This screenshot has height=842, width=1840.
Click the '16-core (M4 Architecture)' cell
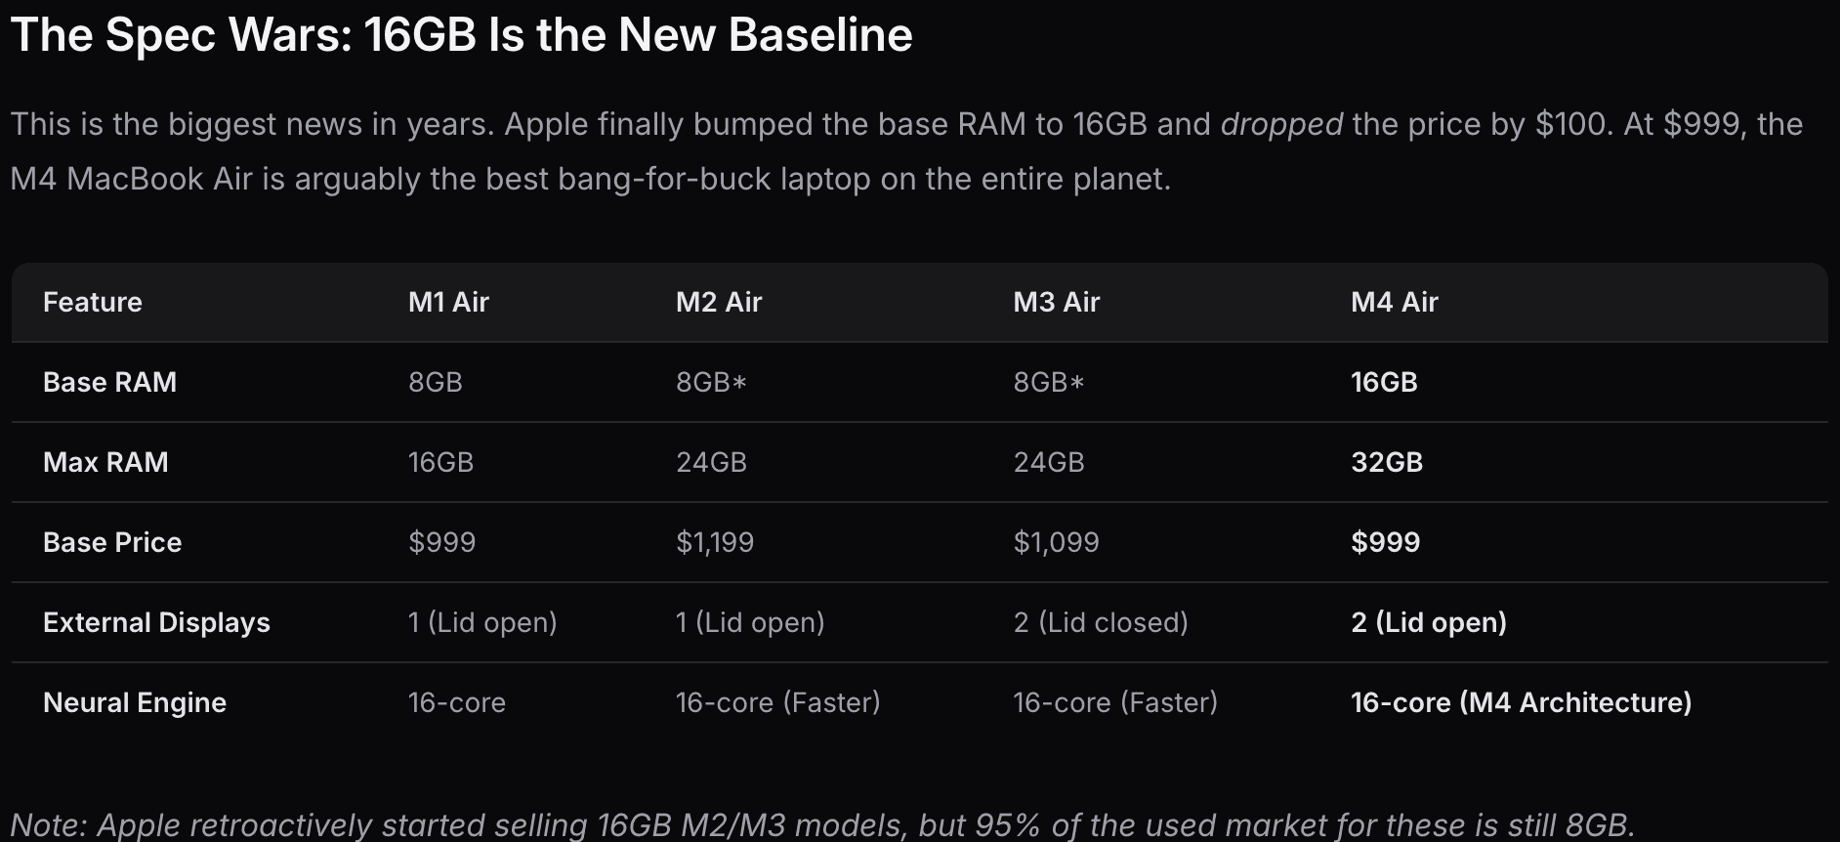(x=1521, y=702)
